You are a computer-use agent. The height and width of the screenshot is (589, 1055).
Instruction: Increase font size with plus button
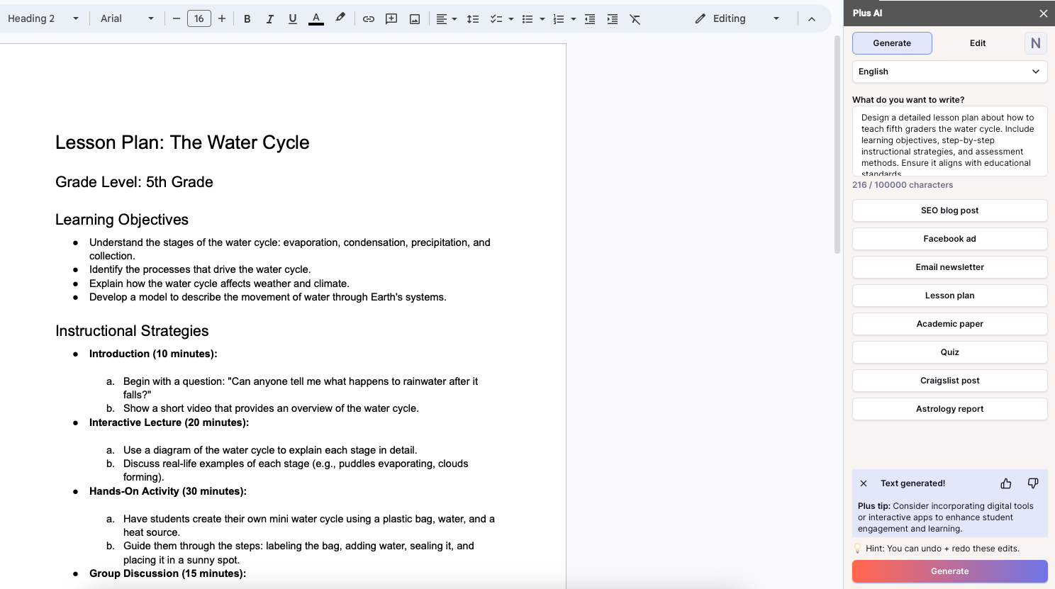pos(222,19)
